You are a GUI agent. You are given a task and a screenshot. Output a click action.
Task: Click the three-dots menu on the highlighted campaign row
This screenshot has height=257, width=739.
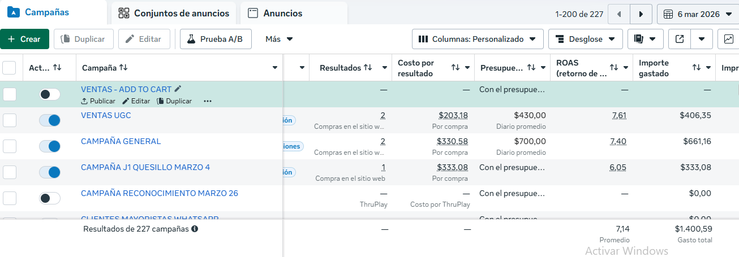pyautogui.click(x=207, y=101)
